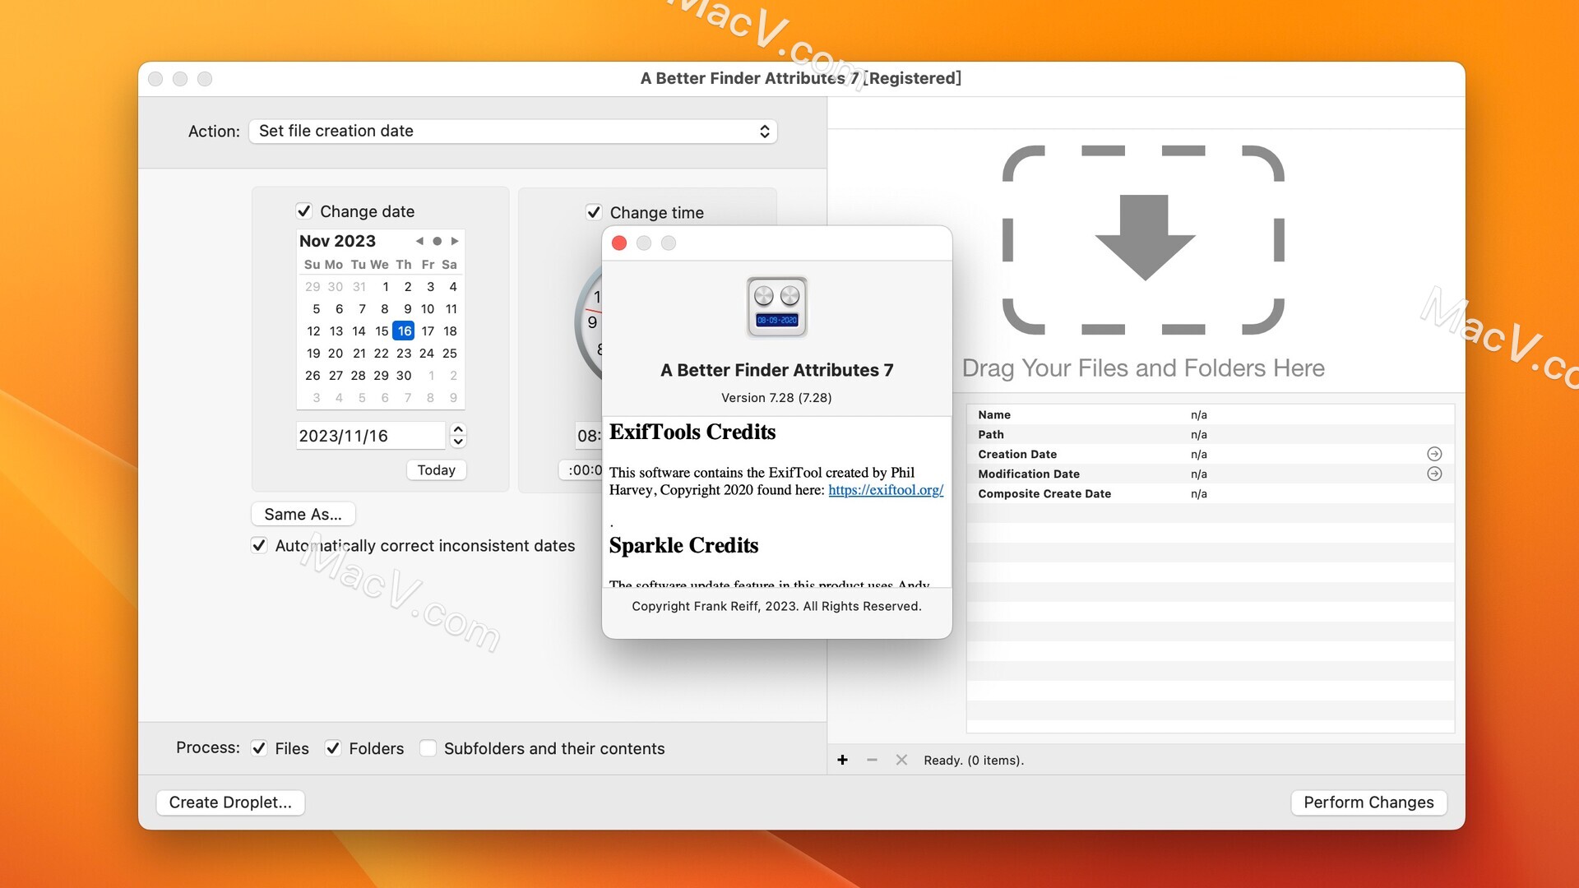Toggle the Files process checkbox
The height and width of the screenshot is (888, 1579).
pos(259,748)
